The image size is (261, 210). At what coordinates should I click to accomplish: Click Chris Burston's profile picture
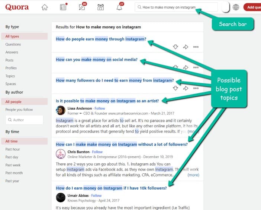point(61,154)
